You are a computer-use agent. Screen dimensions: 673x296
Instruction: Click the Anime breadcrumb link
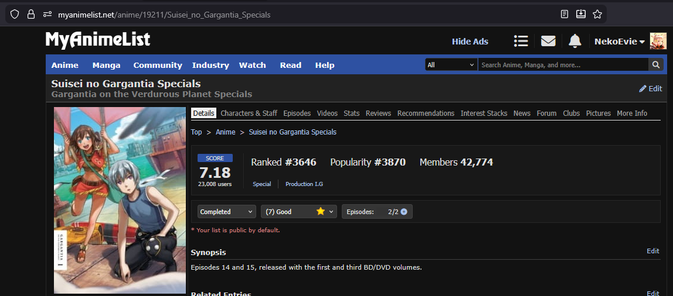click(x=225, y=132)
